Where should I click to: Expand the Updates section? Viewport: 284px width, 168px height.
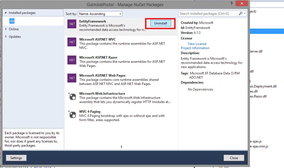click(6, 36)
